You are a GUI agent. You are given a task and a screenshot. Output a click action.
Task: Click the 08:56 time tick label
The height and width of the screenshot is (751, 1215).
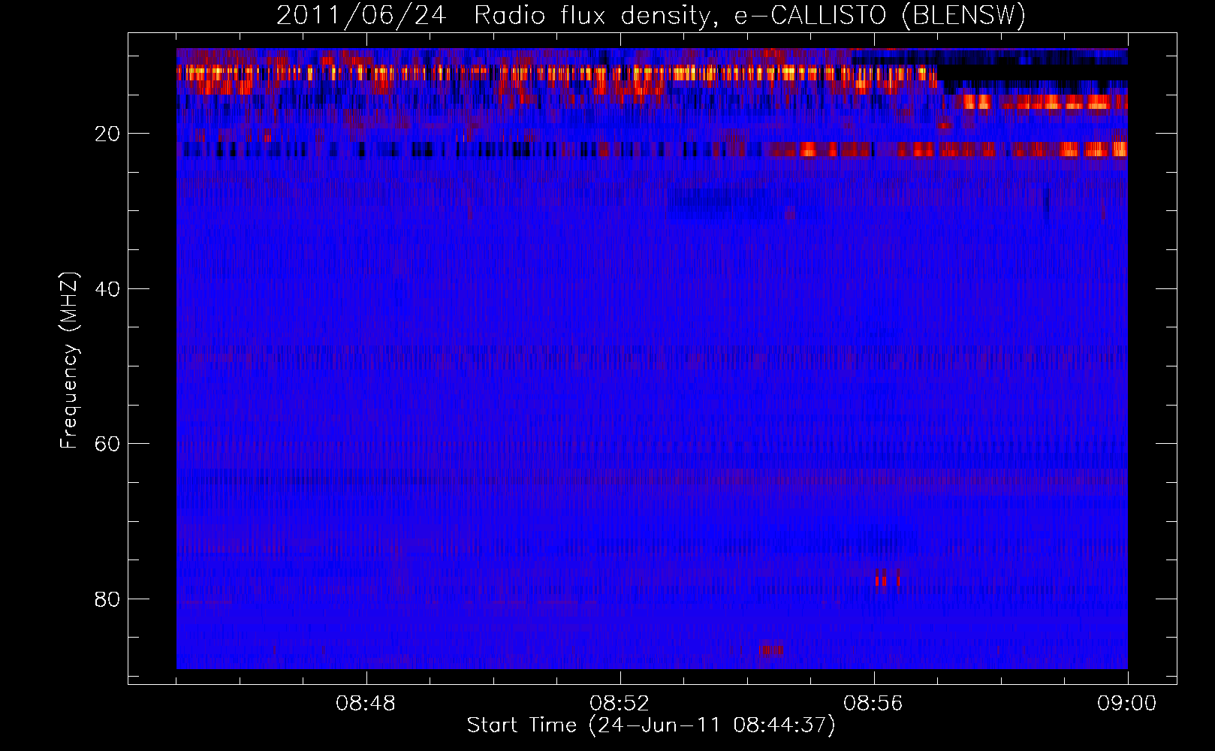[873, 704]
